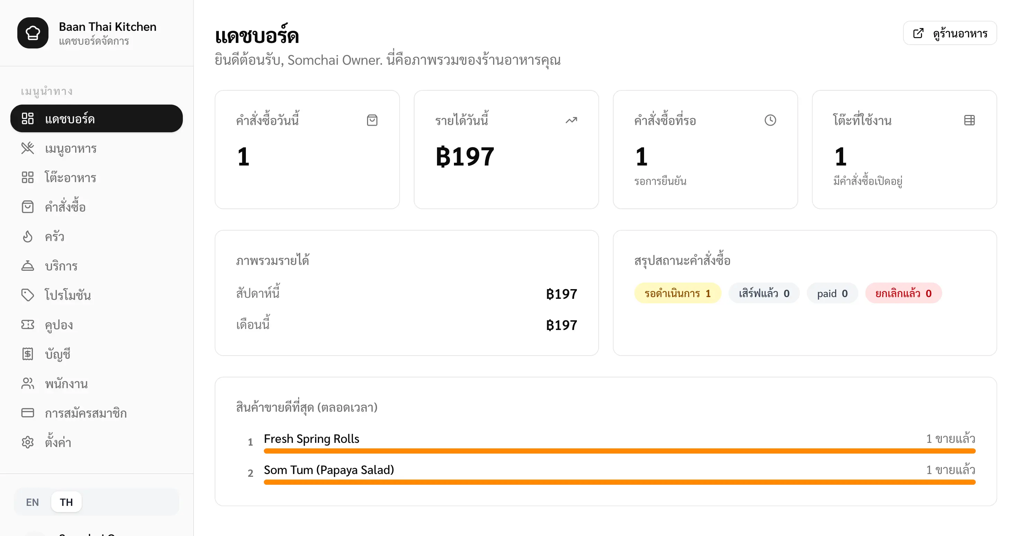Click the สัปดาห์นี้ revenue row label
This screenshot has width=1018, height=536.
click(258, 293)
